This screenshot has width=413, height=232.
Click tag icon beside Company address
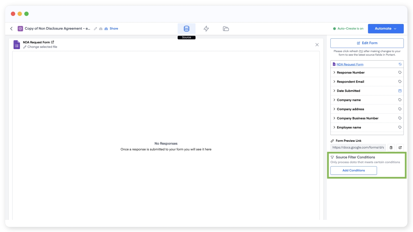click(400, 109)
